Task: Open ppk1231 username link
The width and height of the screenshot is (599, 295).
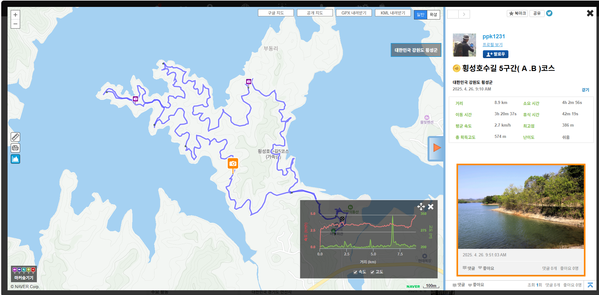Action: pos(494,36)
